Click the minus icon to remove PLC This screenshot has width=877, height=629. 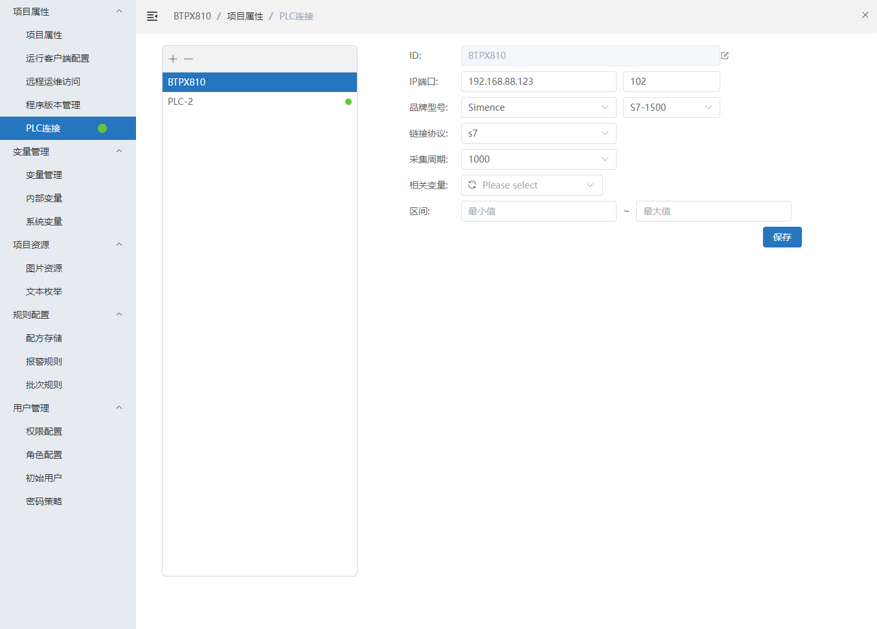[188, 59]
